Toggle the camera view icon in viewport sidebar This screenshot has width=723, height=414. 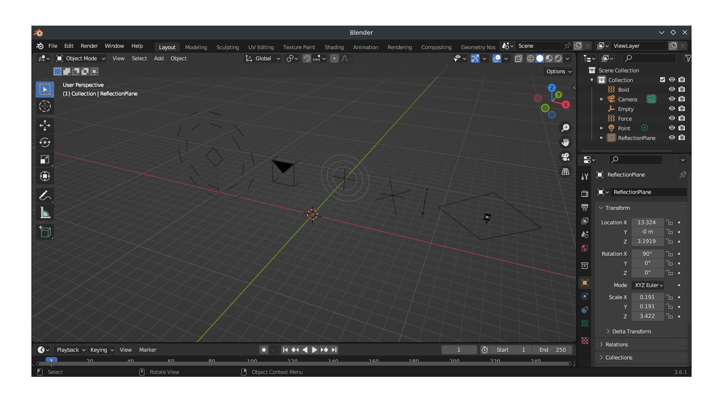pyautogui.click(x=565, y=157)
